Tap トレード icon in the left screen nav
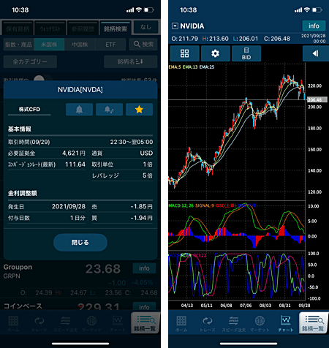Screen dimensions: 329x348 tap(39, 324)
